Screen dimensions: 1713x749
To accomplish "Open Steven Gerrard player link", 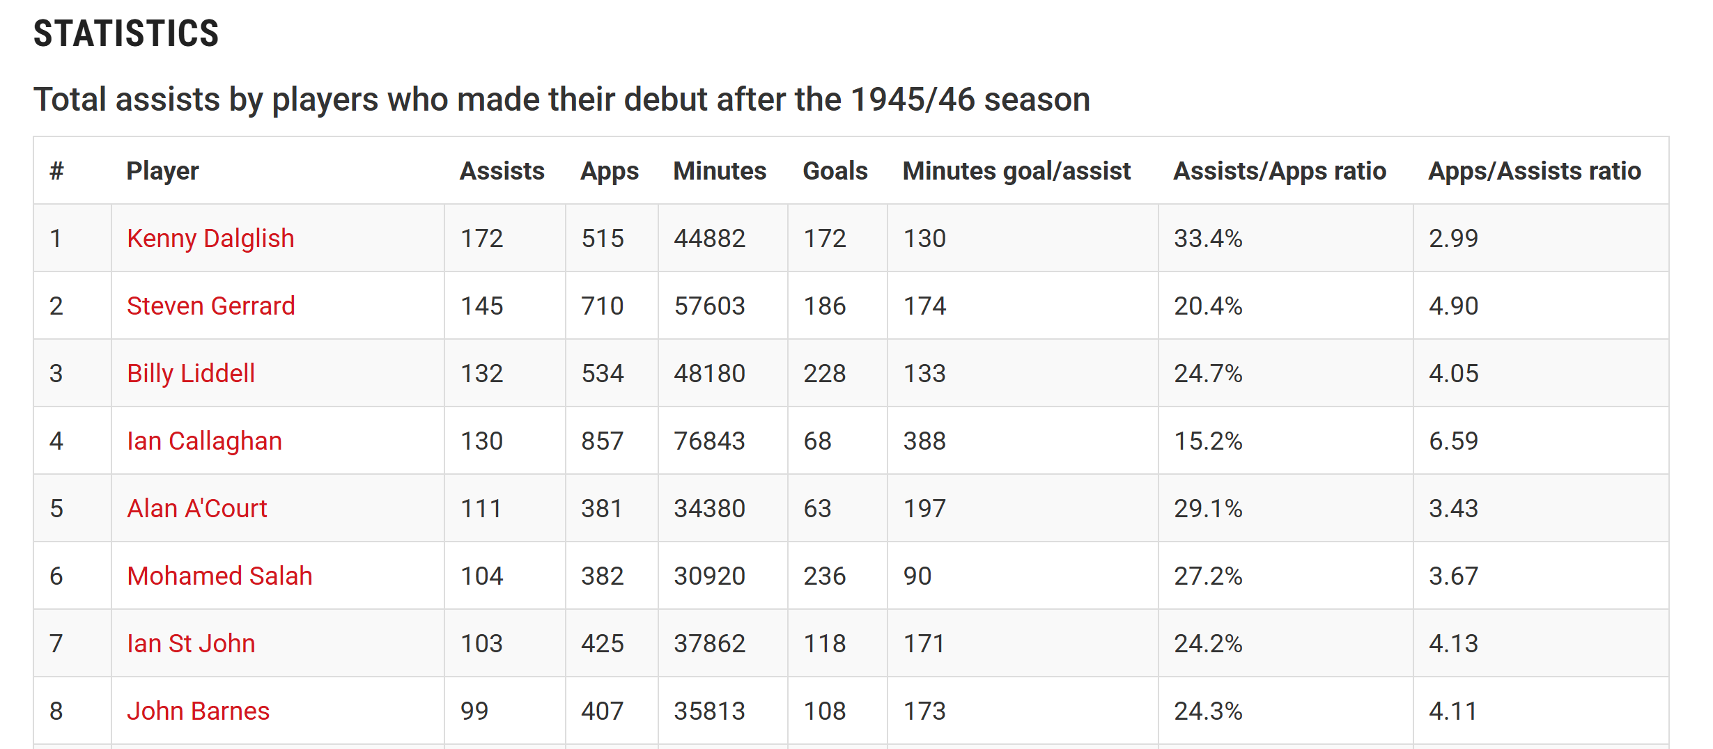I will pyautogui.click(x=210, y=306).
